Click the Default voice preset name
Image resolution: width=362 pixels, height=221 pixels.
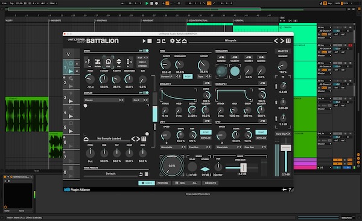point(110,173)
